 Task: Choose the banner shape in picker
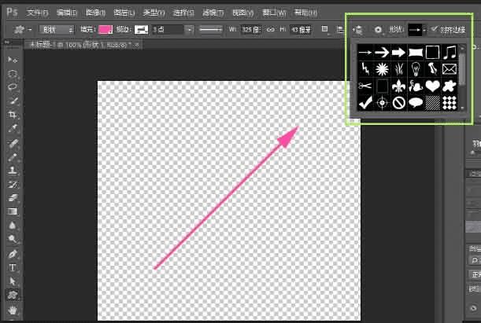(x=416, y=53)
